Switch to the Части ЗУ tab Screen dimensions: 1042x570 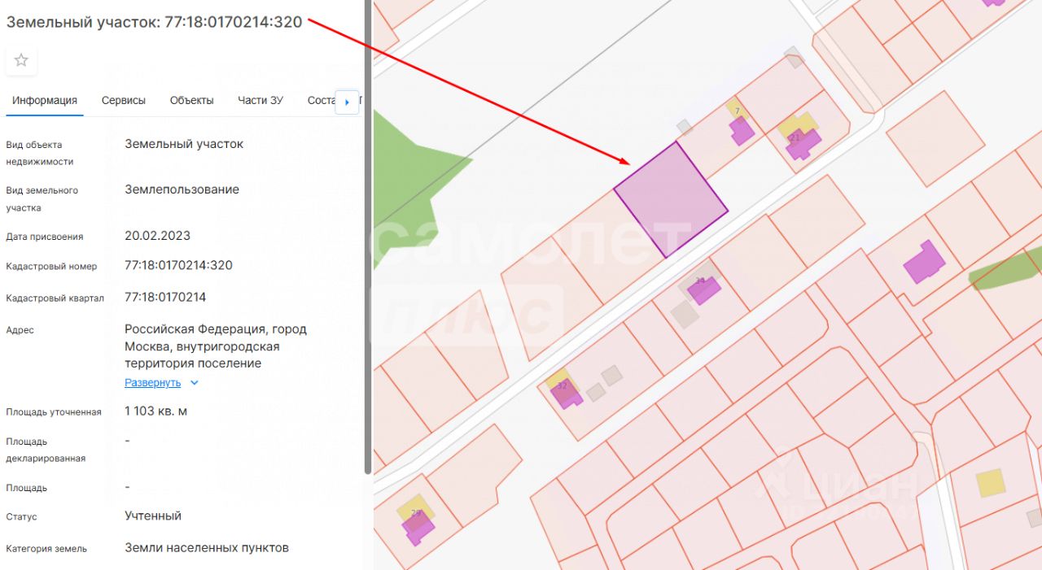click(x=260, y=101)
